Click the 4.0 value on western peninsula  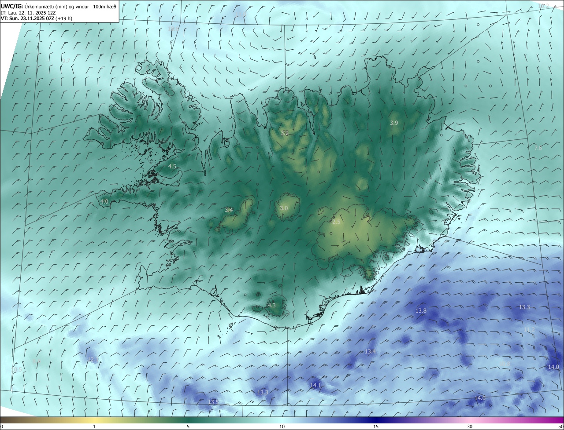[x=104, y=201]
